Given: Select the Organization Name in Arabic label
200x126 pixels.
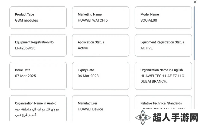Looking at the screenshot, I should click(36, 103).
